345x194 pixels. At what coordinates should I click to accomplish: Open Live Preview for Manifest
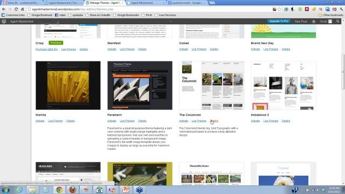[127, 49]
